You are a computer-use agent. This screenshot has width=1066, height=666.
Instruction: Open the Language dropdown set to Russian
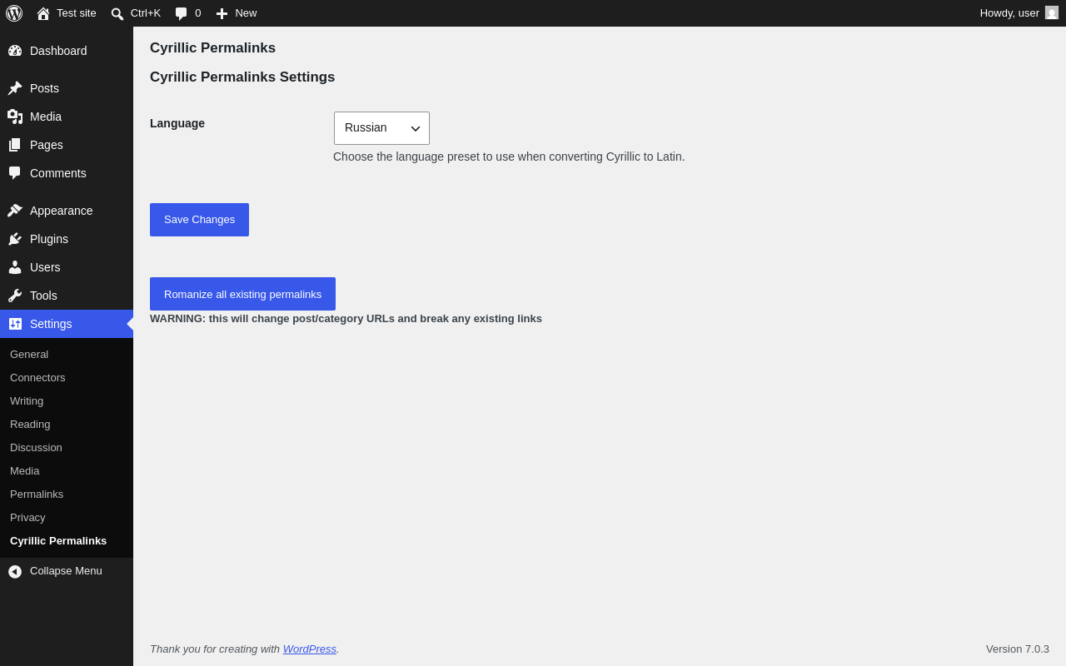(381, 128)
